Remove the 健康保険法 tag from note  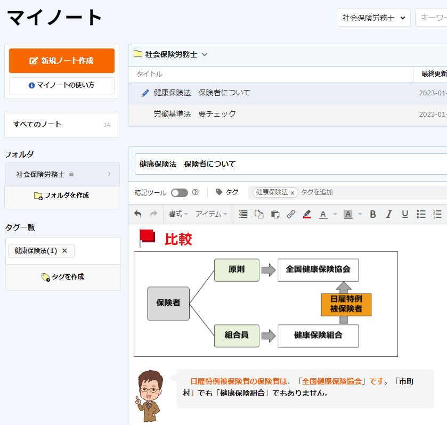coord(292,193)
